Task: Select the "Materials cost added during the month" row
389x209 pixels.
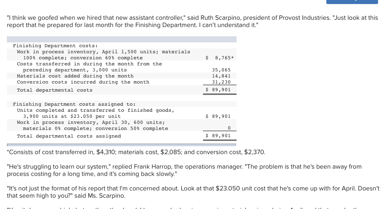Action: 75,76
